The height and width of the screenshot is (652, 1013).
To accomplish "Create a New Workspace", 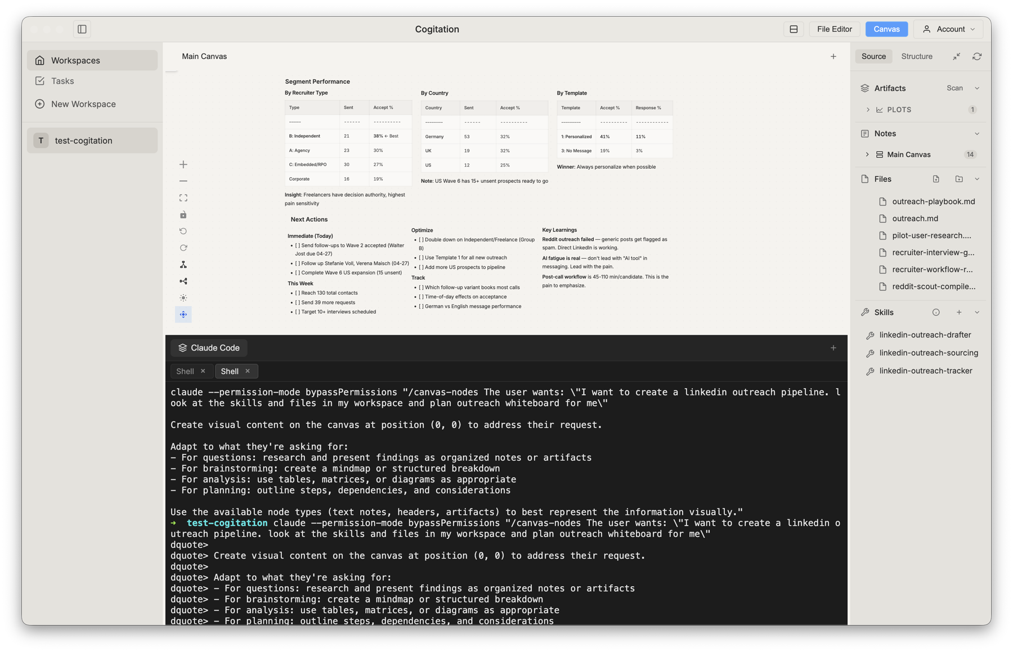I will tap(83, 104).
